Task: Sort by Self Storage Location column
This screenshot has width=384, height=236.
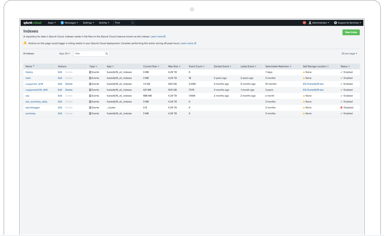Action: (x=316, y=66)
